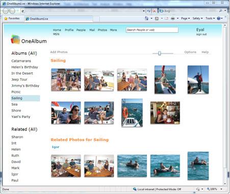This screenshot has width=230, height=194.
Task: Open the zoom level dropdown arrow in the status bar
Action: (x=221, y=189)
